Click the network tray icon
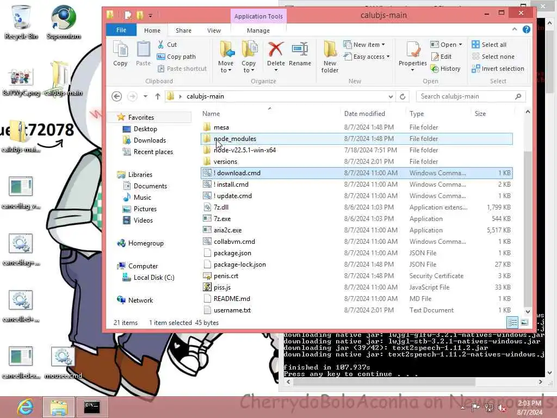 point(489,408)
